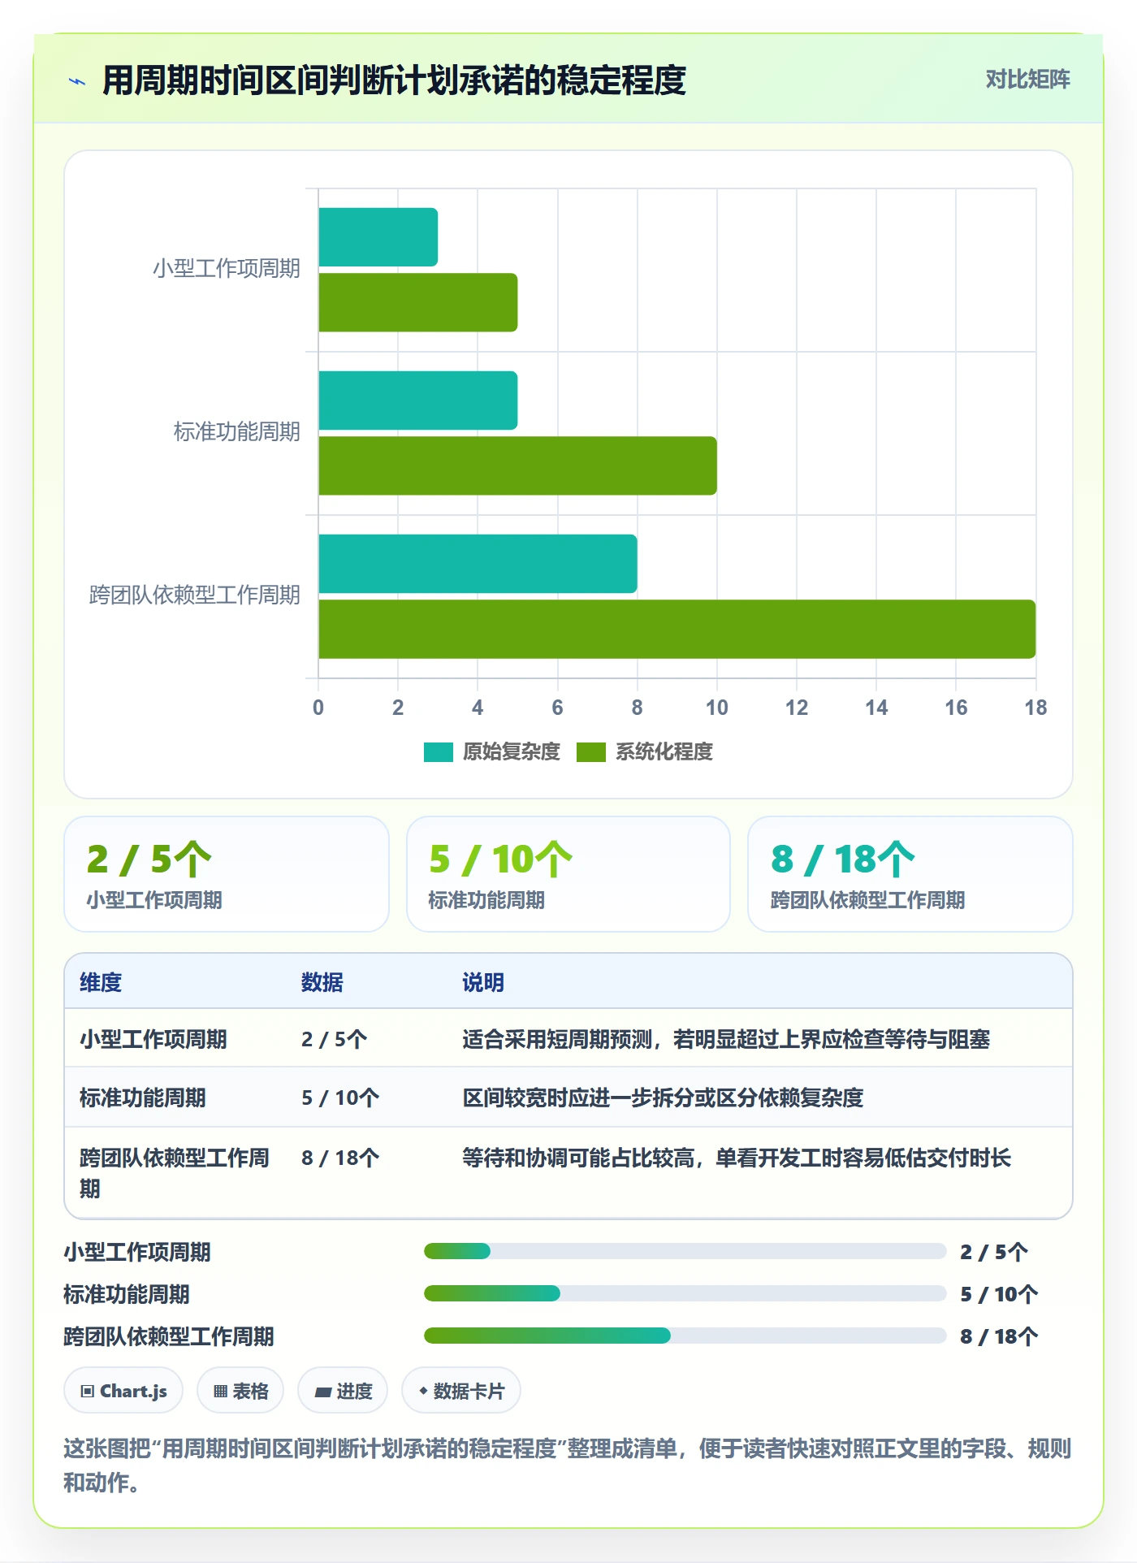Screen dimensions: 1137x1563
Task: Click the 表格 tag chip
Action: click(240, 1391)
